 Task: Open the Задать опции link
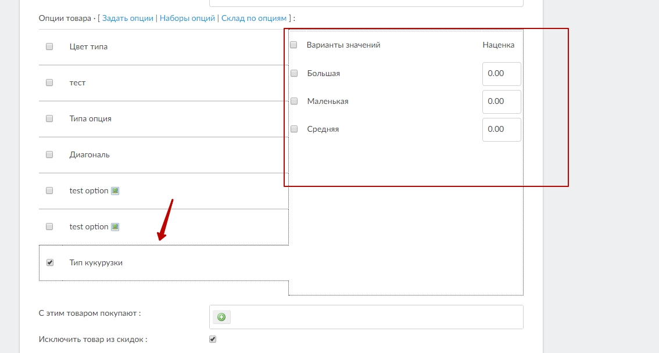128,18
